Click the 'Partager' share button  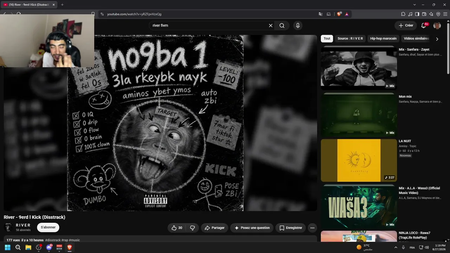[214, 228]
